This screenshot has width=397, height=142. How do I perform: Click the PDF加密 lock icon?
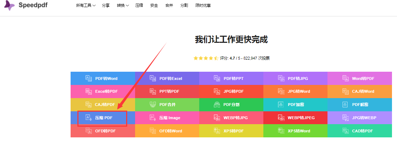click(281, 105)
